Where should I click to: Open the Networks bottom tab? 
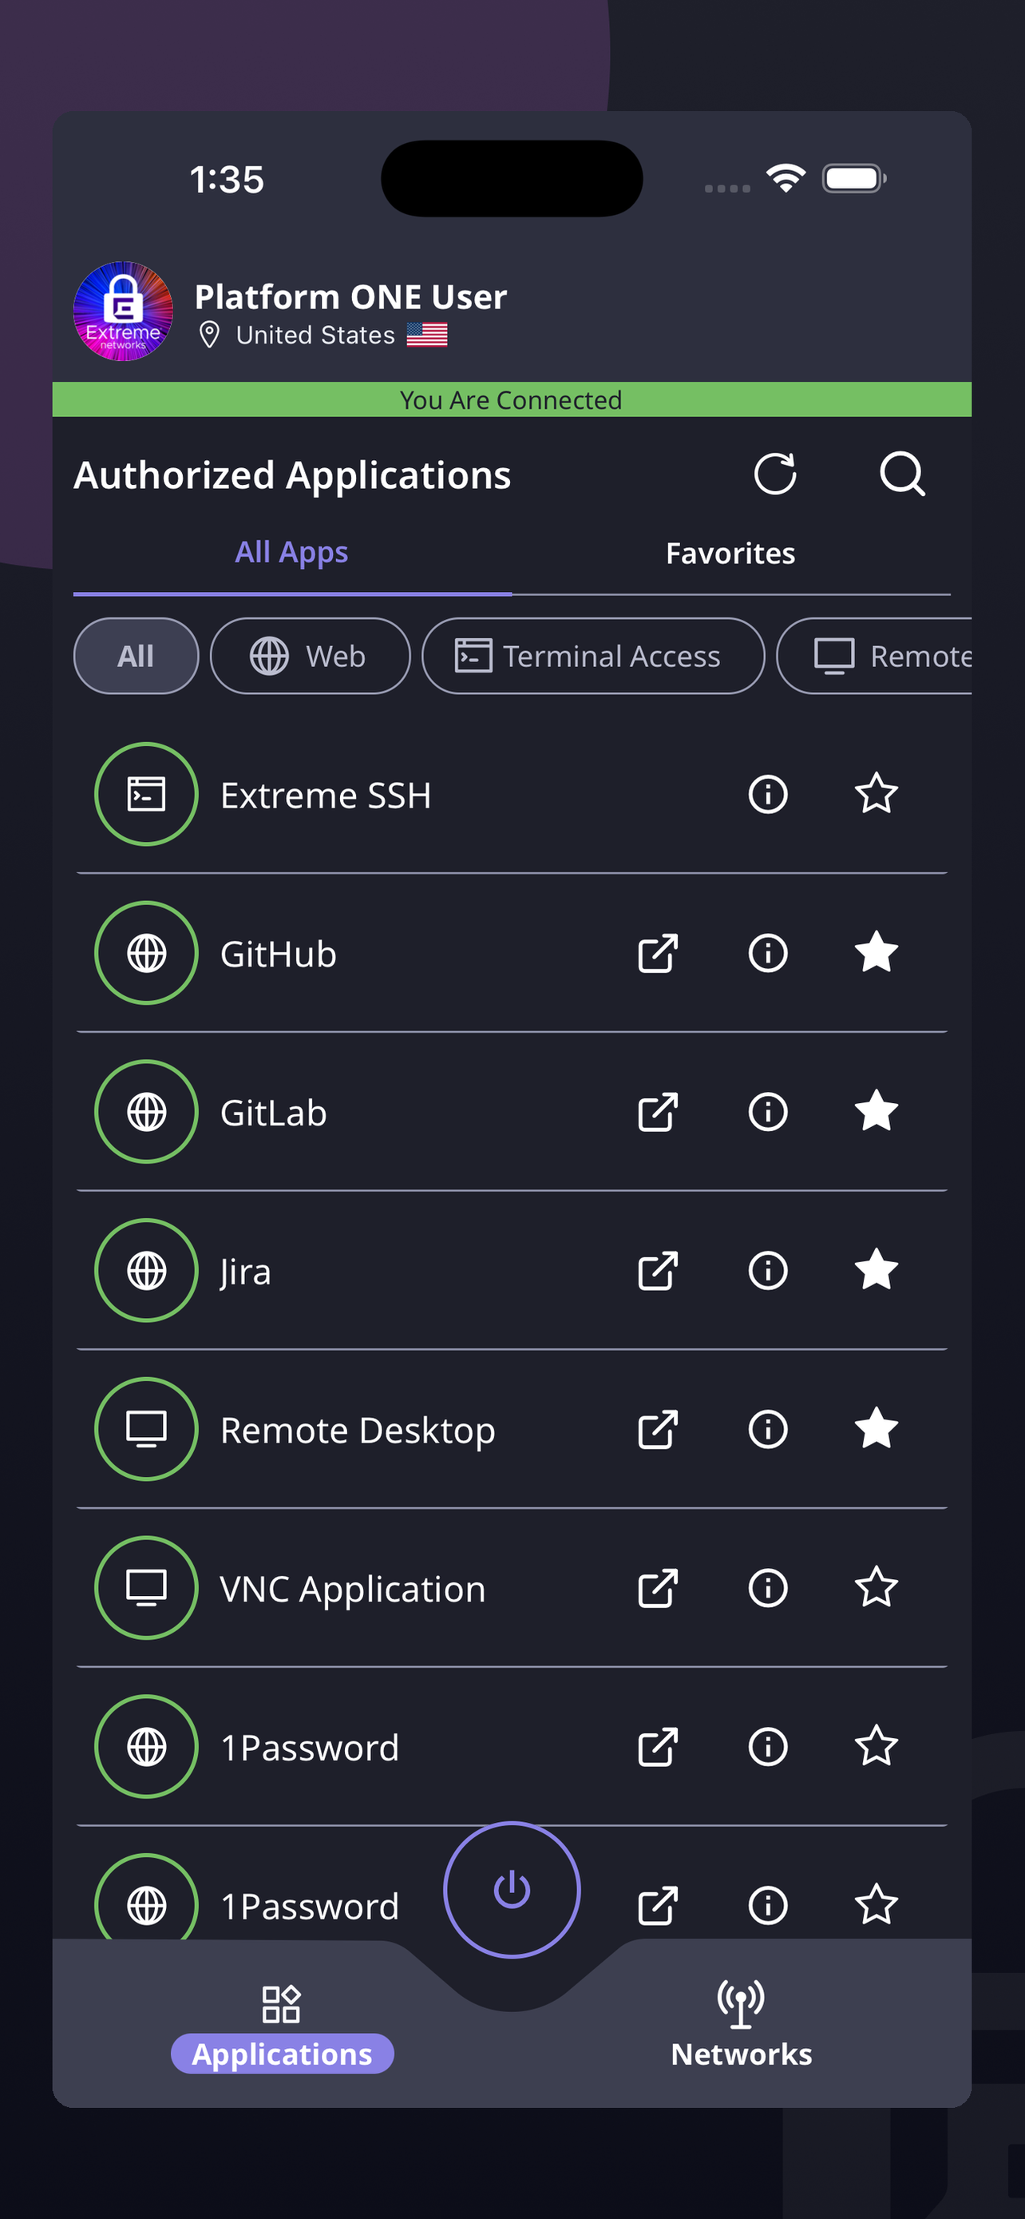coord(741,2024)
